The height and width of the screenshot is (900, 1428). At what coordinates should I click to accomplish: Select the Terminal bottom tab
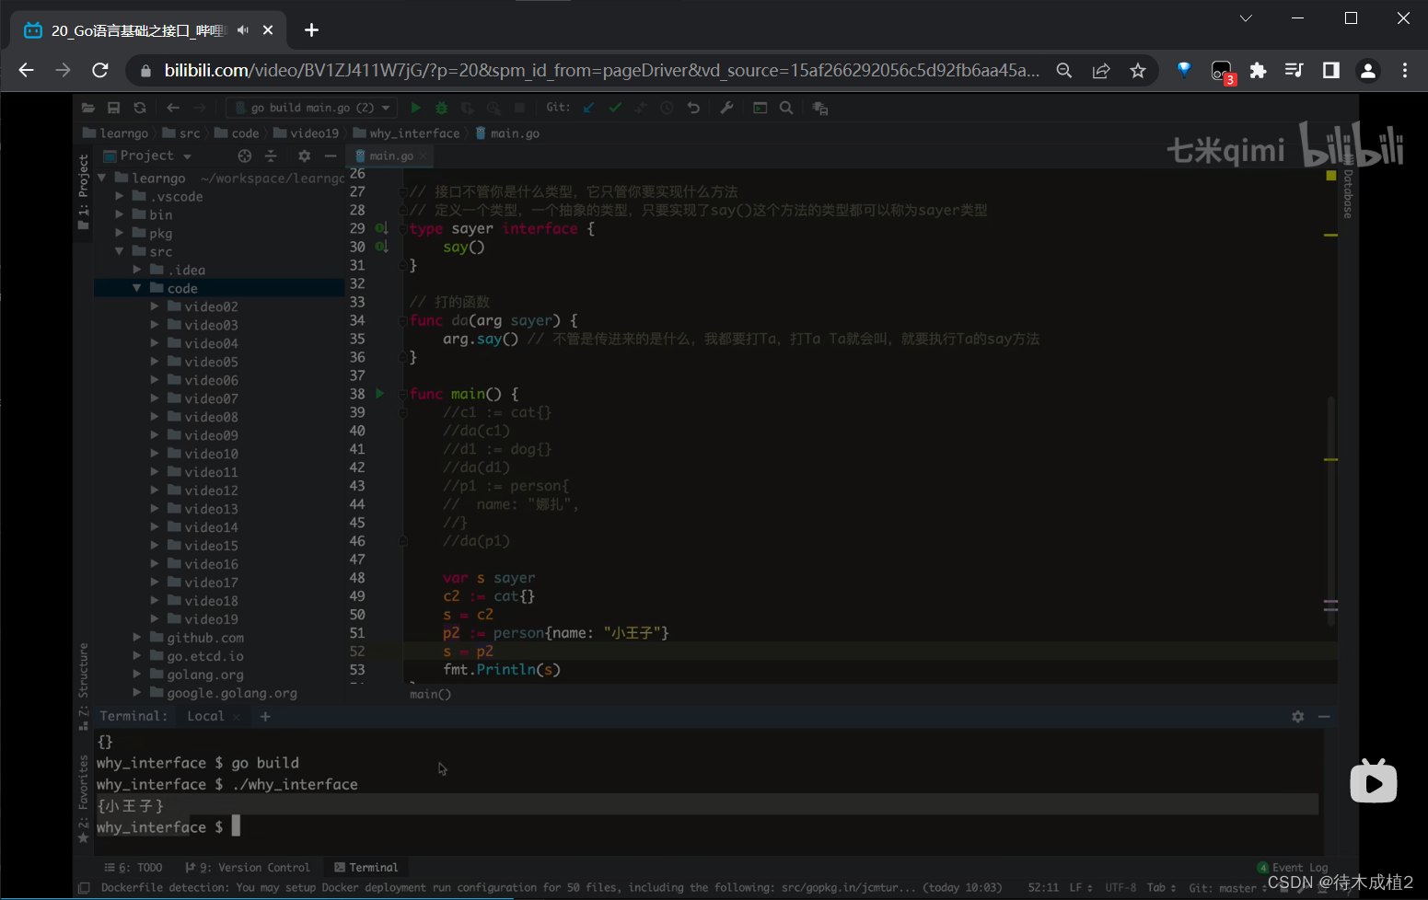tap(366, 867)
